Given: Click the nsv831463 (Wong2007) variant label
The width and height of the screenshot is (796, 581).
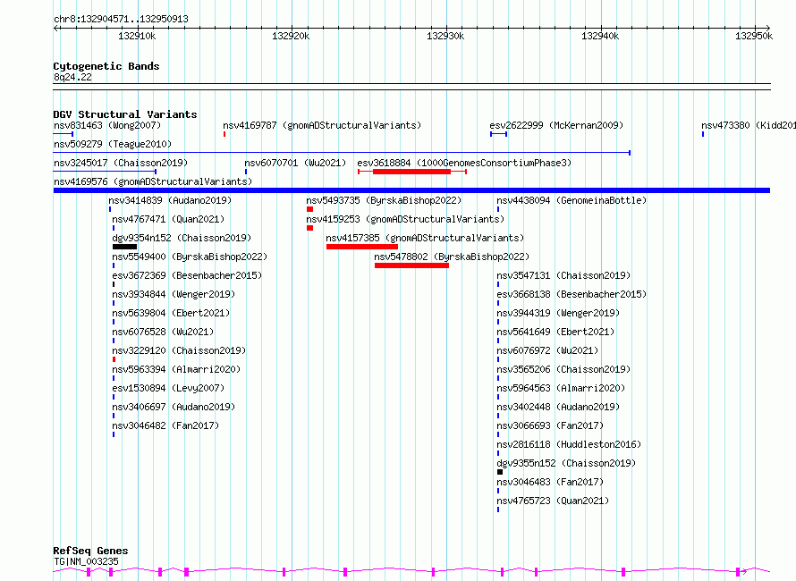Looking at the screenshot, I should 107,125.
